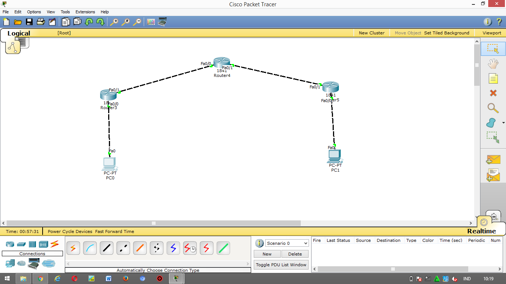Screen dimensions: 506x284
Task: Select the Switches device category
Action: [x=21, y=244]
